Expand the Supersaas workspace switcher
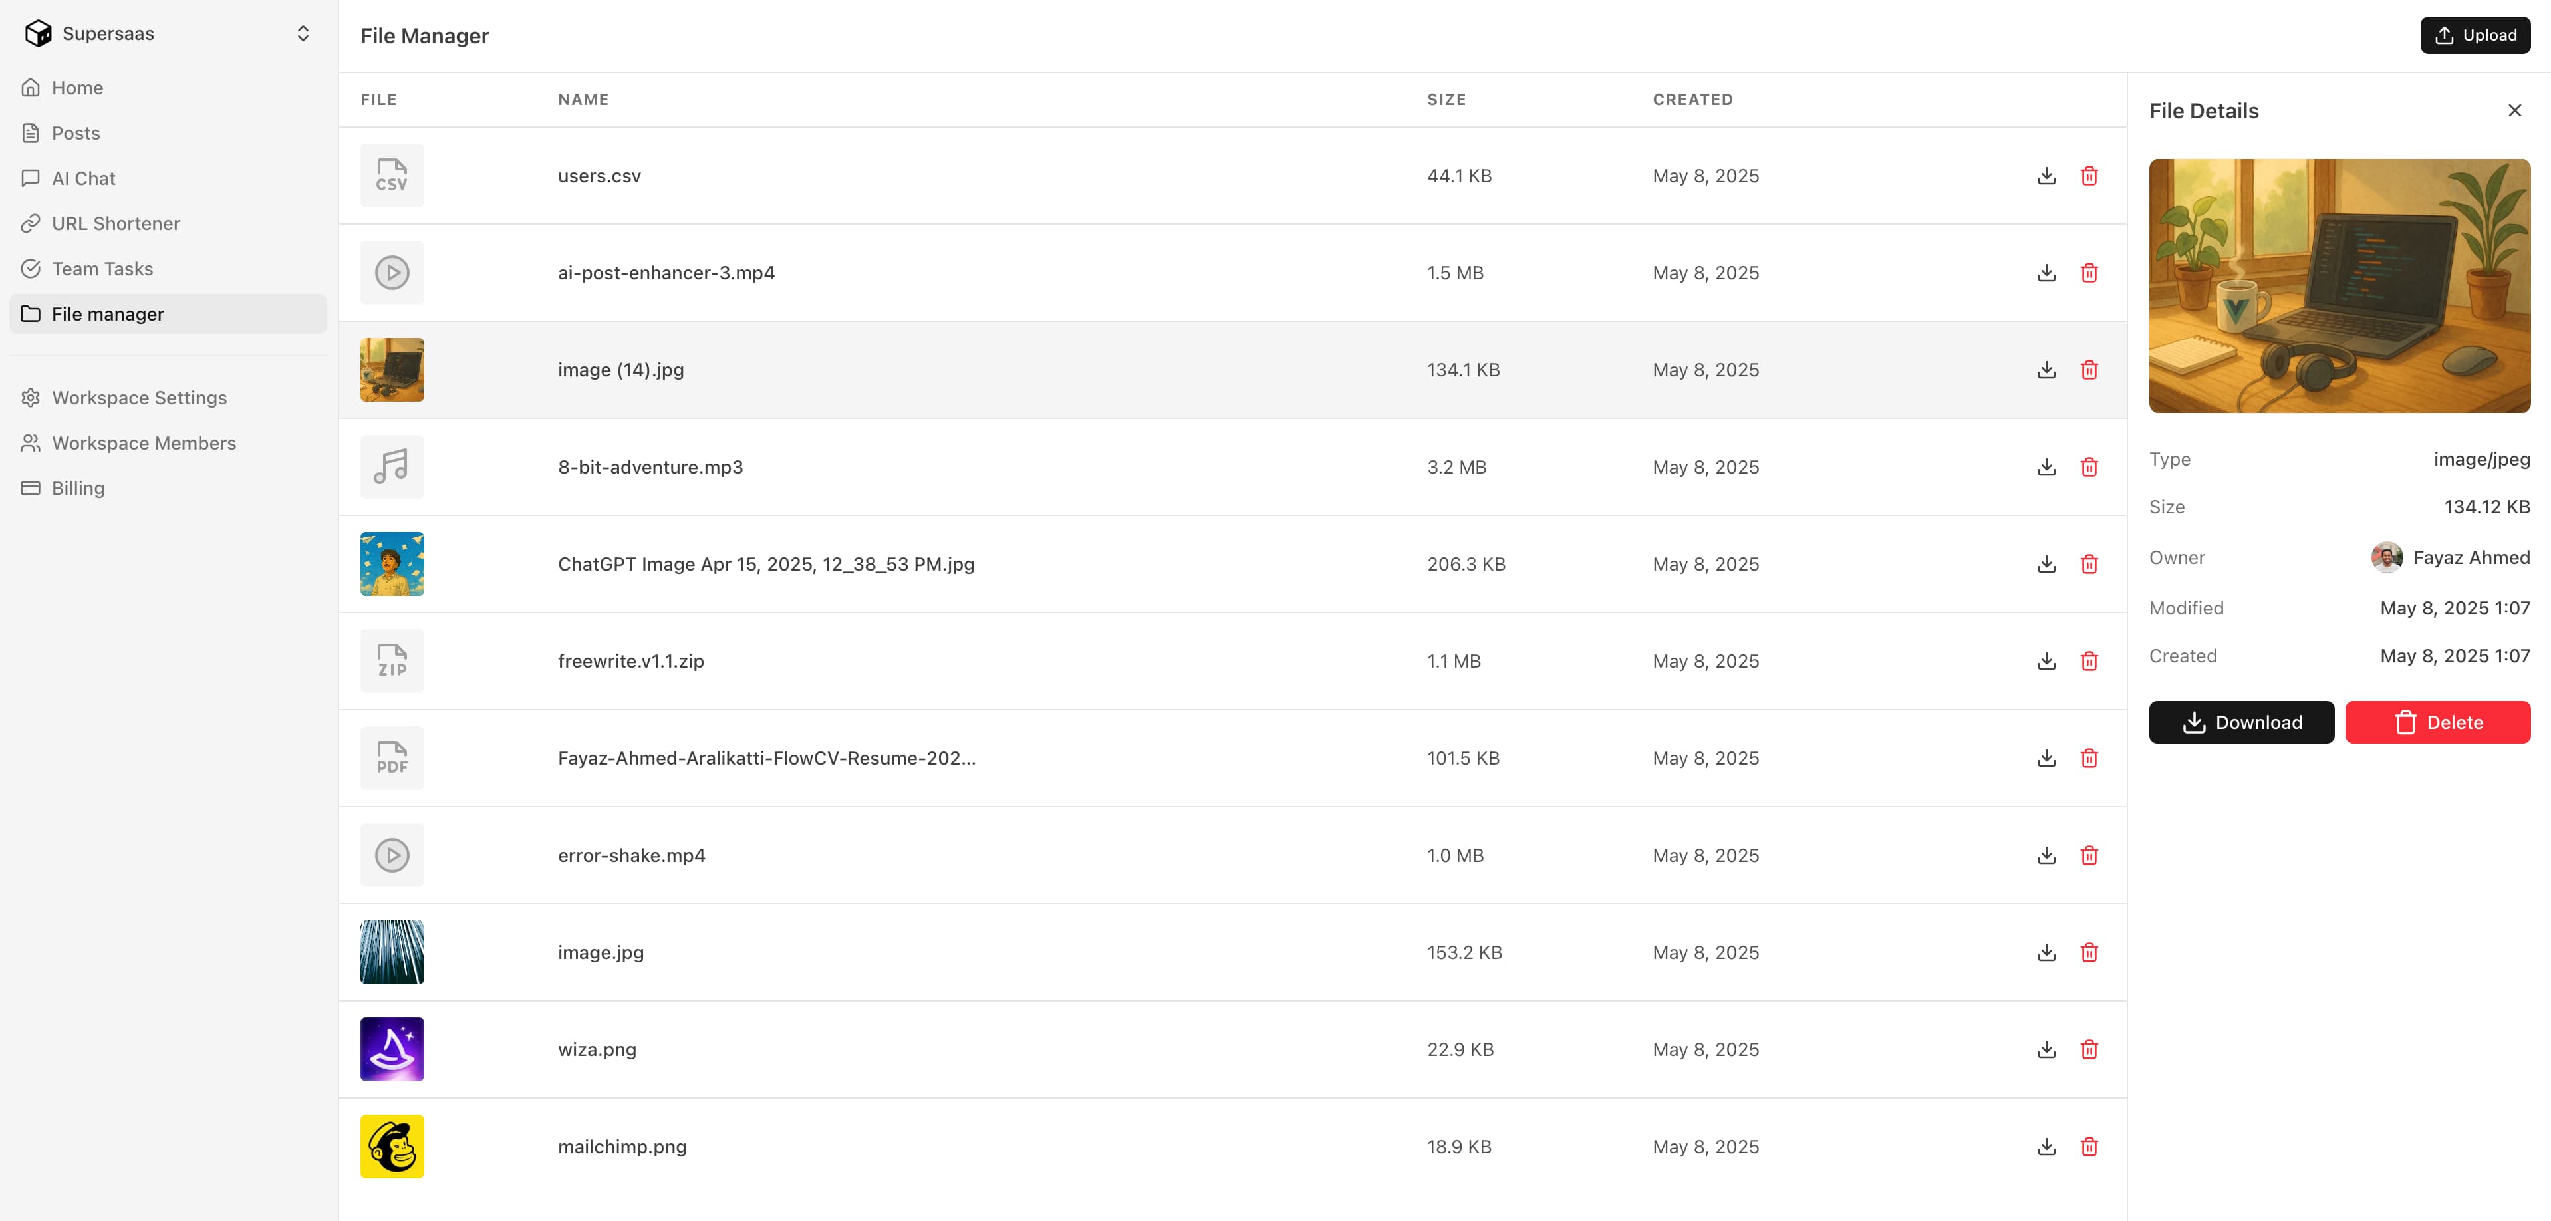 pyautogui.click(x=303, y=34)
